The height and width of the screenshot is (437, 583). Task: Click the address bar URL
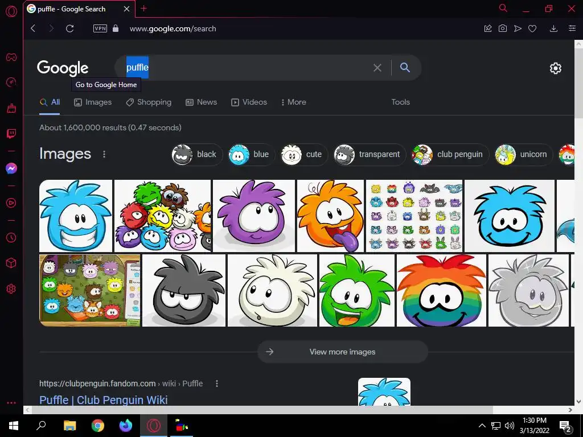pos(173,28)
